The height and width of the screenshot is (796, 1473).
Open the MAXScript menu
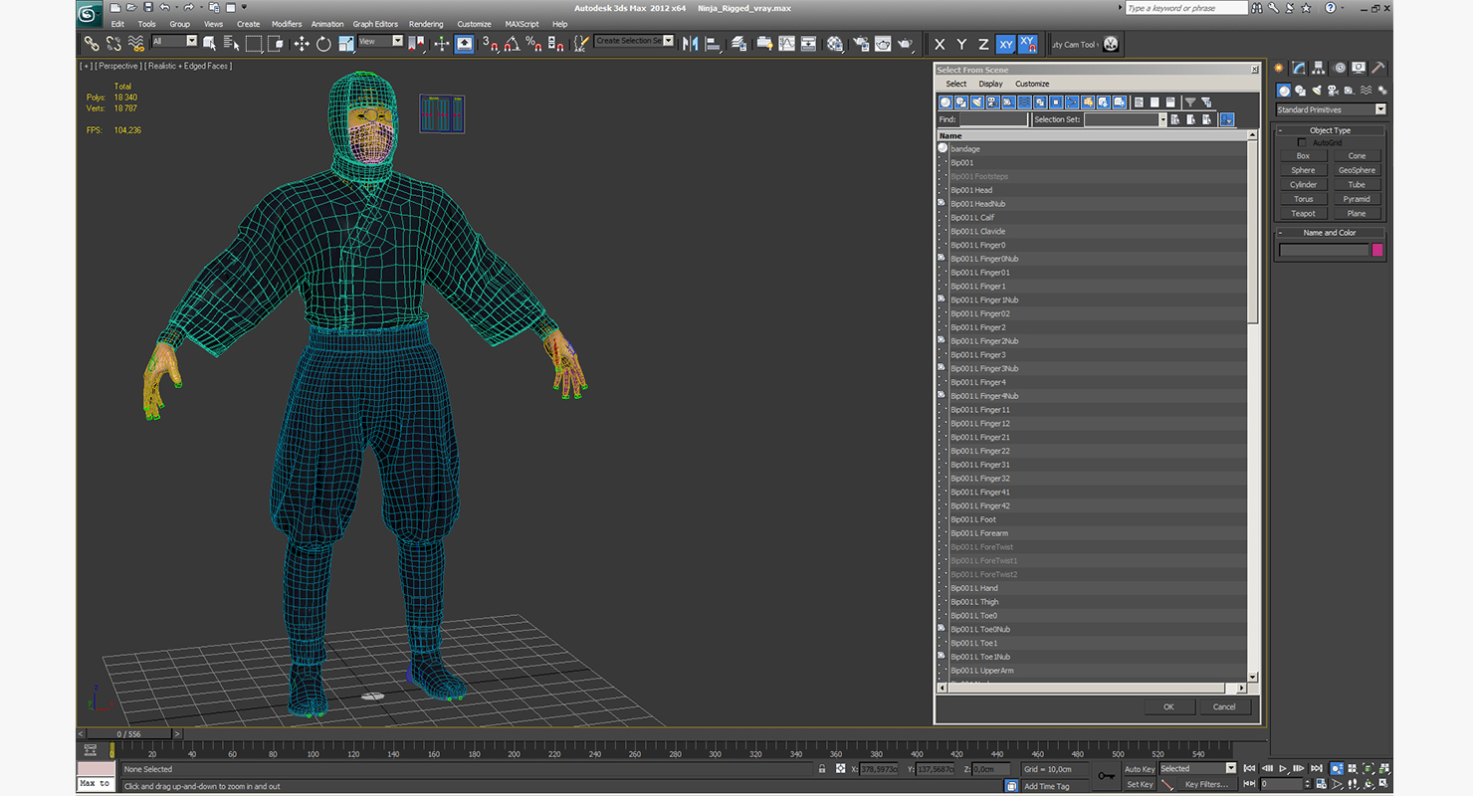(522, 24)
